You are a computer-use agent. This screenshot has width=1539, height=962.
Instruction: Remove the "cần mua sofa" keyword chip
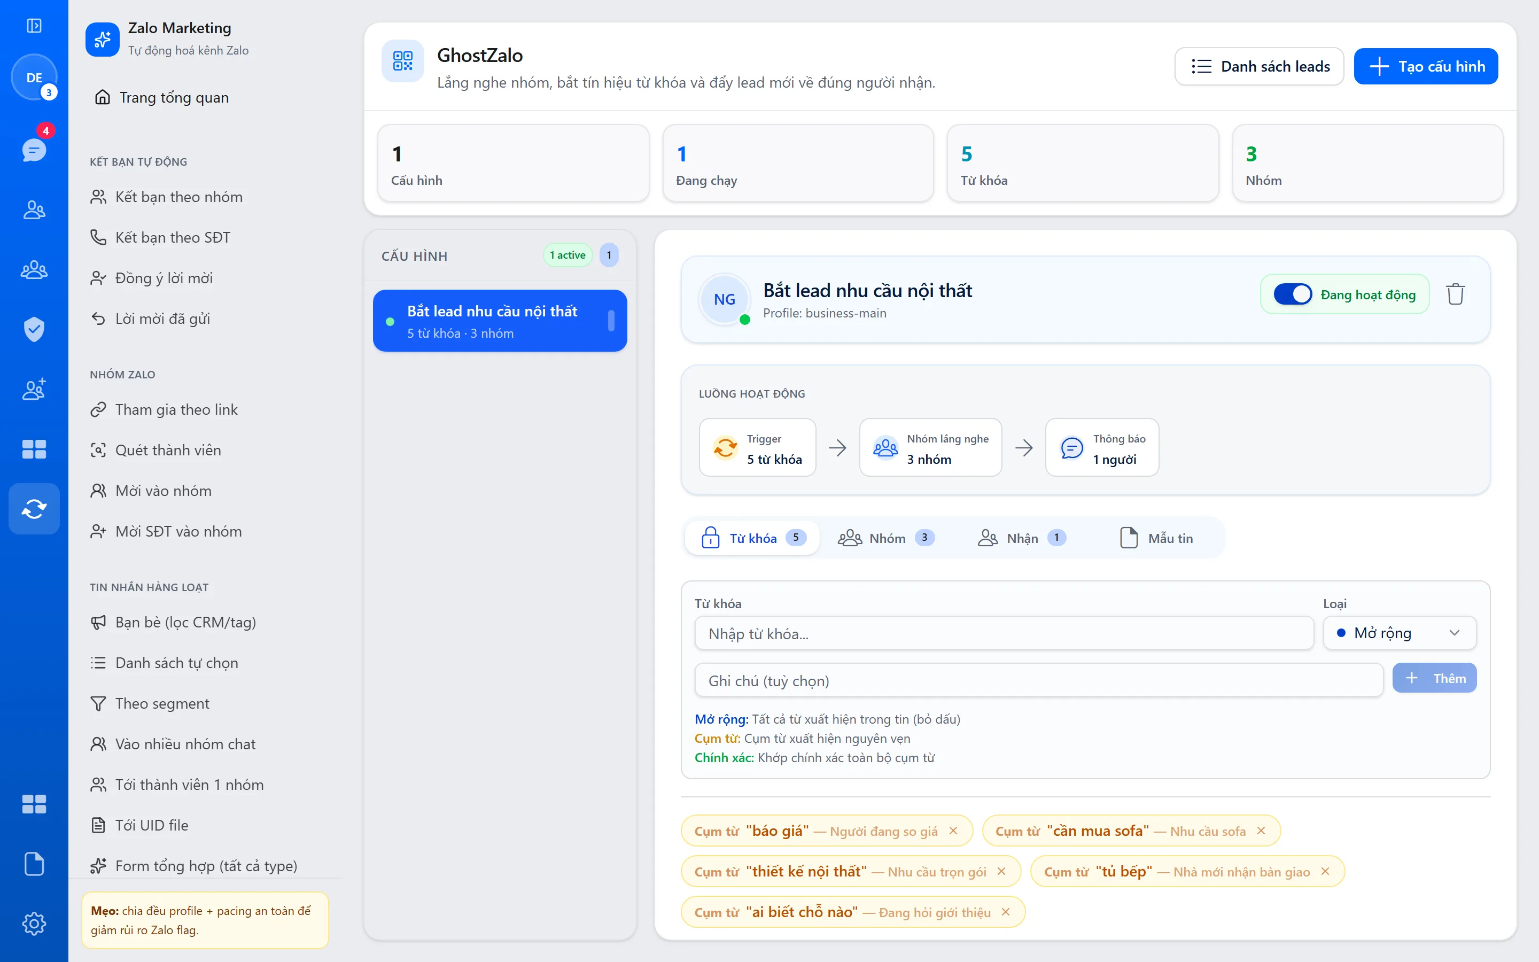coord(1261,831)
